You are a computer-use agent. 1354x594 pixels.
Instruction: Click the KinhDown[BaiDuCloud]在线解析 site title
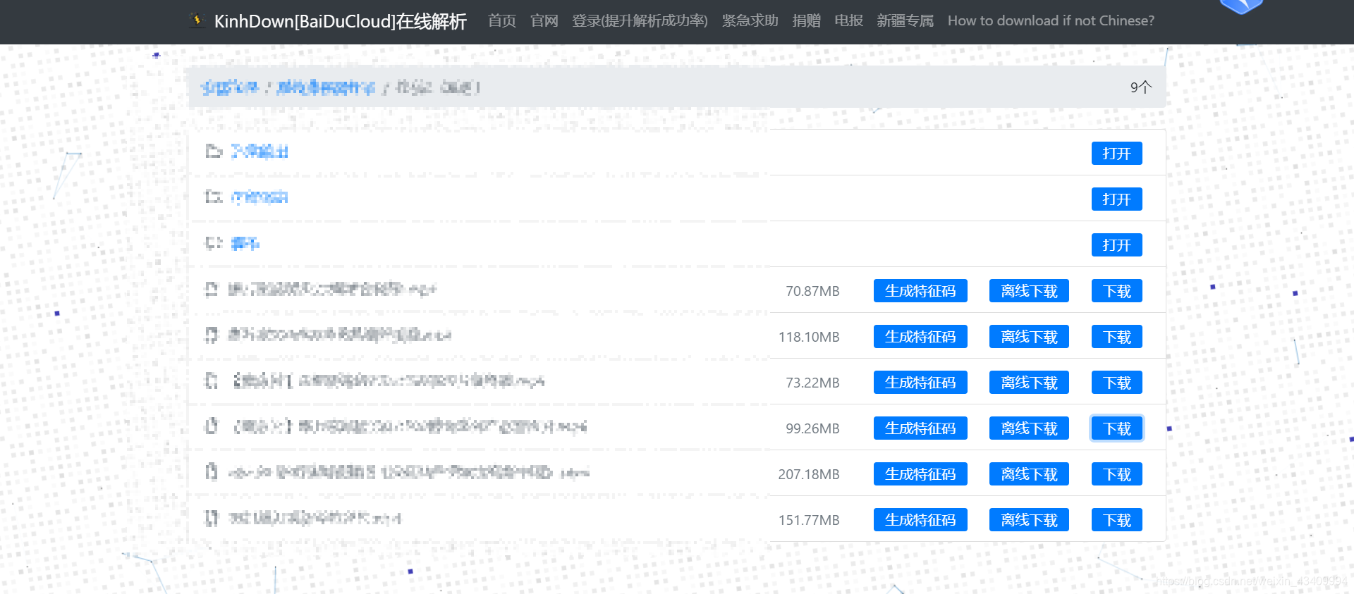[x=340, y=21]
